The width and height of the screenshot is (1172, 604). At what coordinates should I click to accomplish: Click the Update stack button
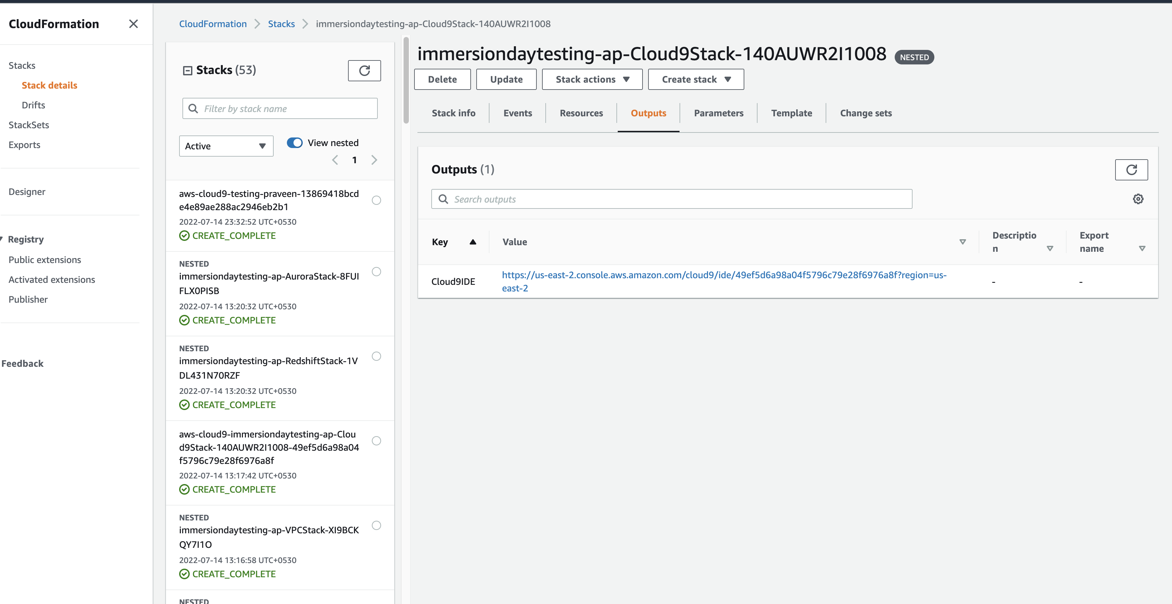(x=506, y=80)
